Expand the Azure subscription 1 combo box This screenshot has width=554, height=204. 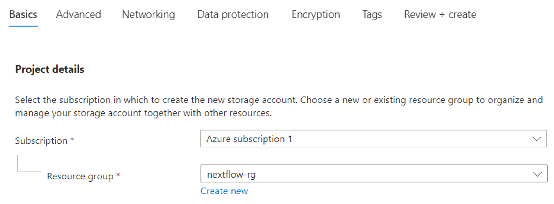[351, 139]
